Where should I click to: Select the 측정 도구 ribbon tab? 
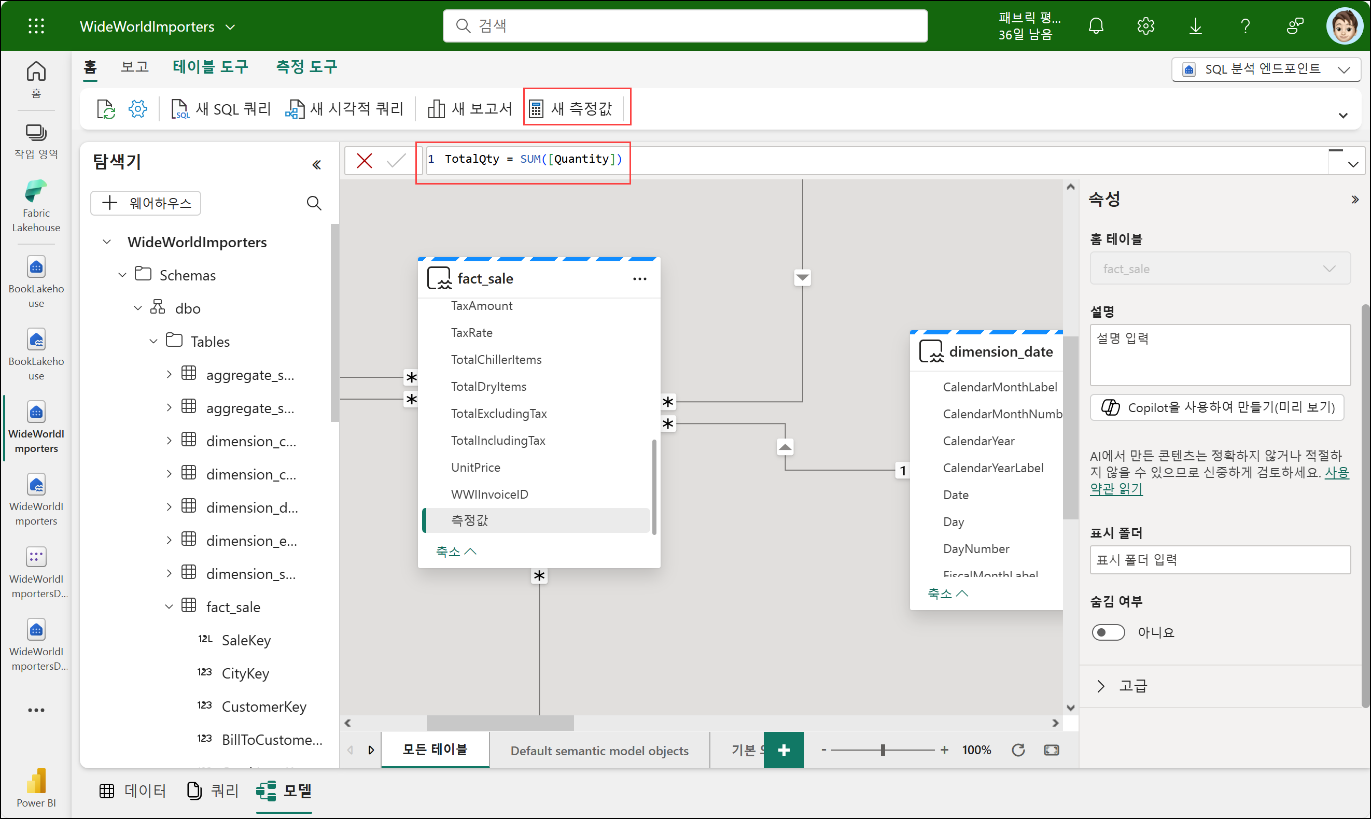(306, 67)
